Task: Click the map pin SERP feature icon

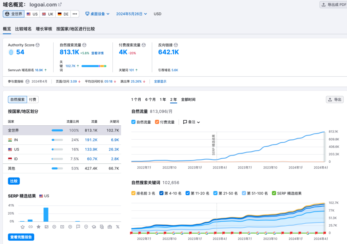Action: pyautogui.click(x=86, y=227)
